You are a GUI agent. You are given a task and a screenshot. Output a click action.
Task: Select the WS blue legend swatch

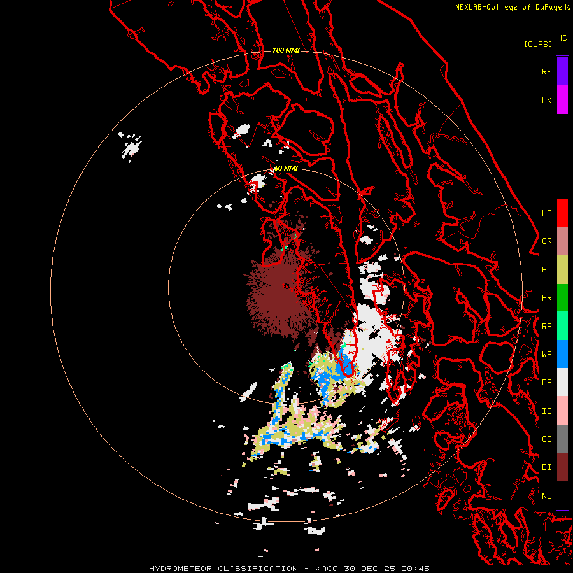562,354
